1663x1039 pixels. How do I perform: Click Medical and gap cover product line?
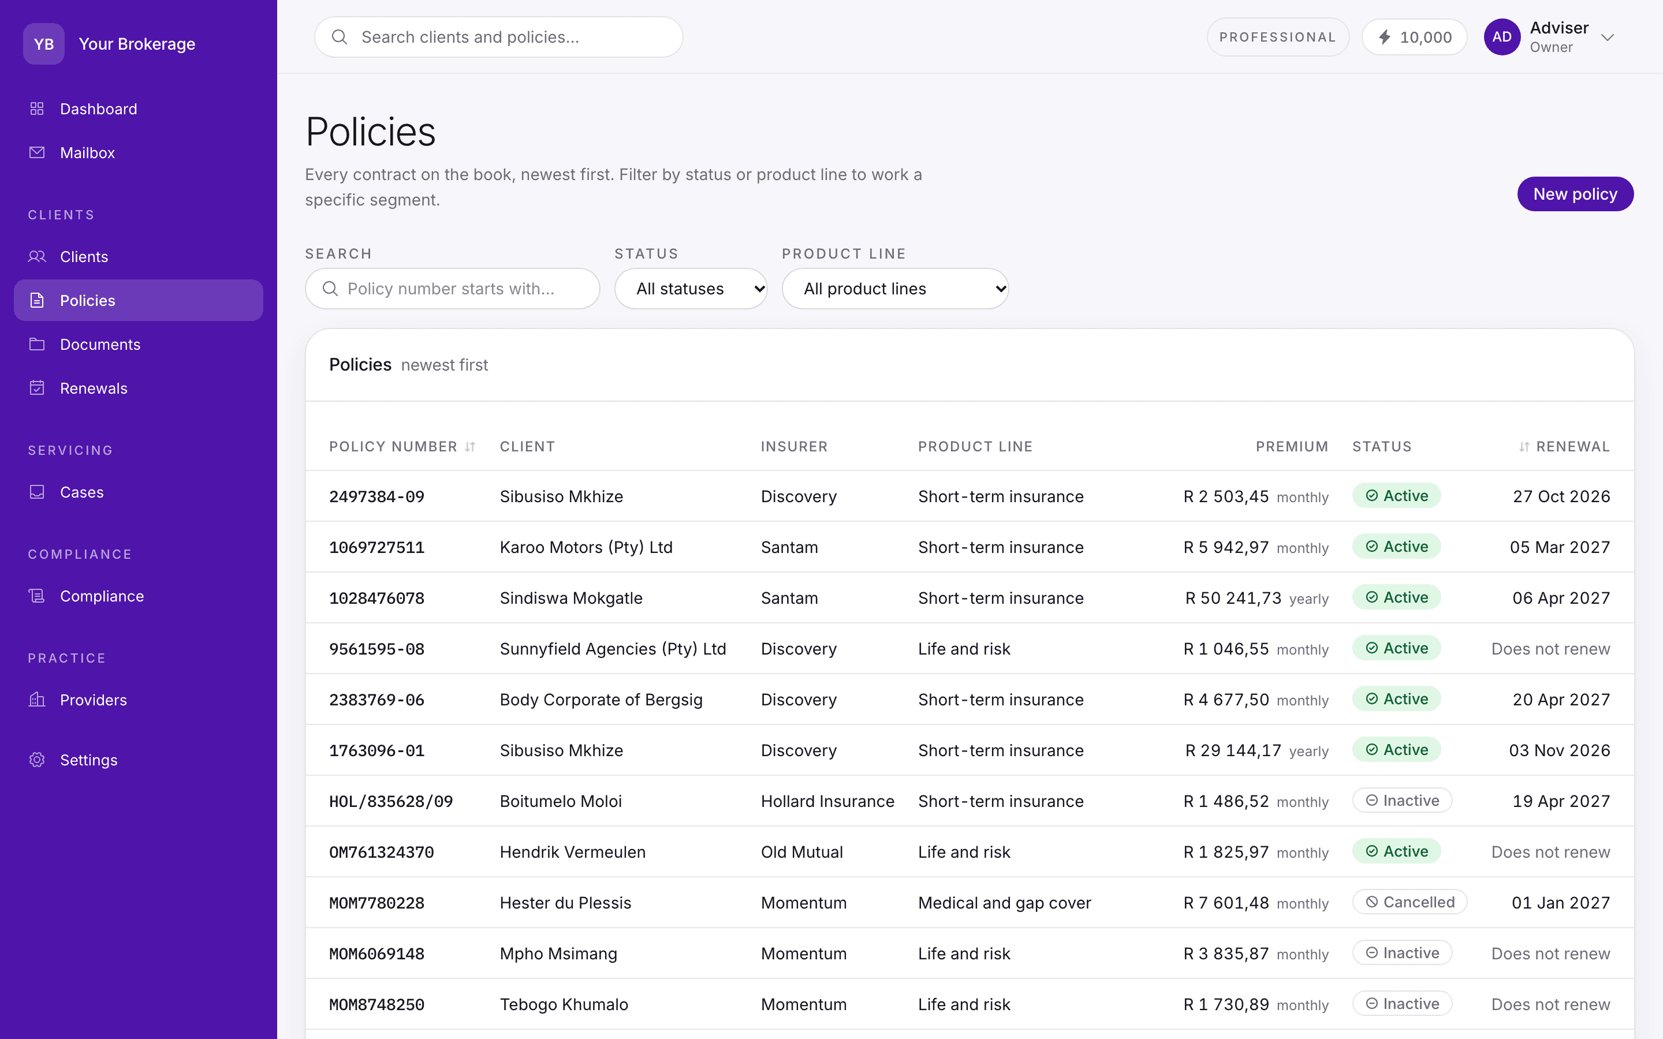1004,903
